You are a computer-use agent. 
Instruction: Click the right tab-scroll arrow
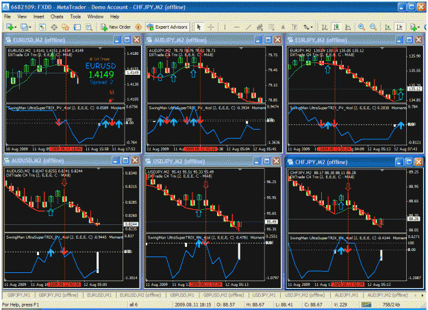point(423,296)
